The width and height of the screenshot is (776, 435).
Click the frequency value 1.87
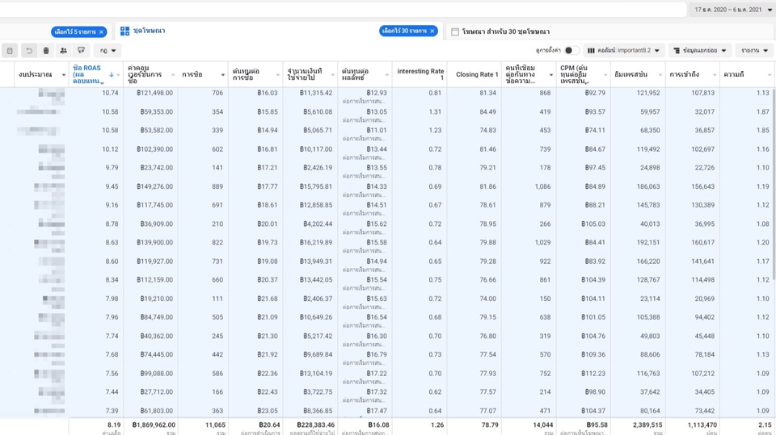click(x=762, y=111)
